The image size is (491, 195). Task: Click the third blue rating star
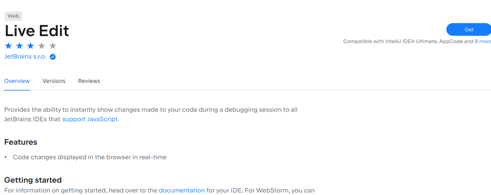[30, 46]
